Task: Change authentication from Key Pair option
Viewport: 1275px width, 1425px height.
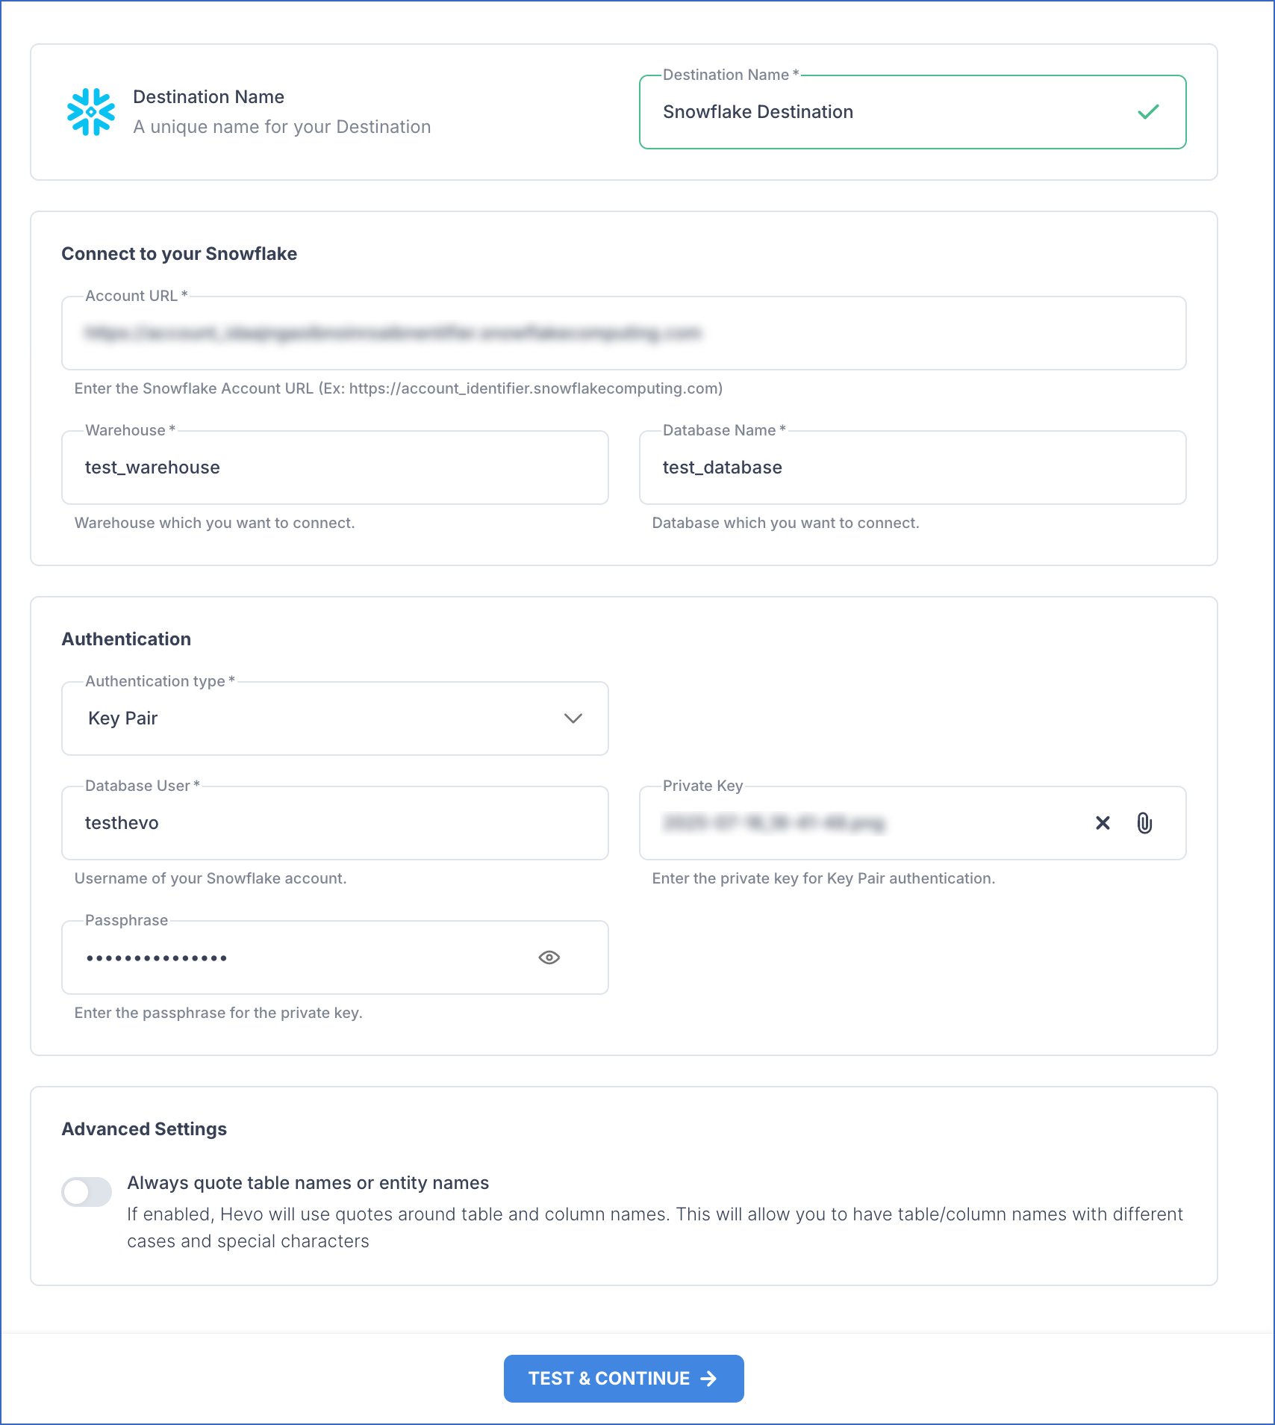Action: [x=334, y=718]
